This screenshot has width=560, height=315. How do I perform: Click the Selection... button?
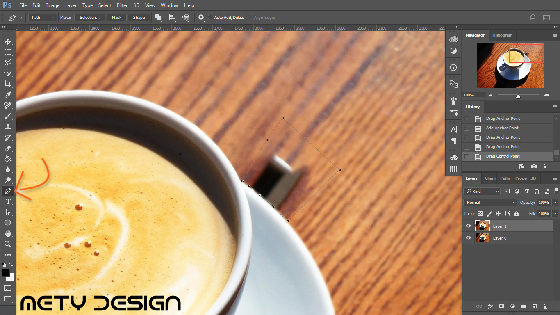point(90,17)
